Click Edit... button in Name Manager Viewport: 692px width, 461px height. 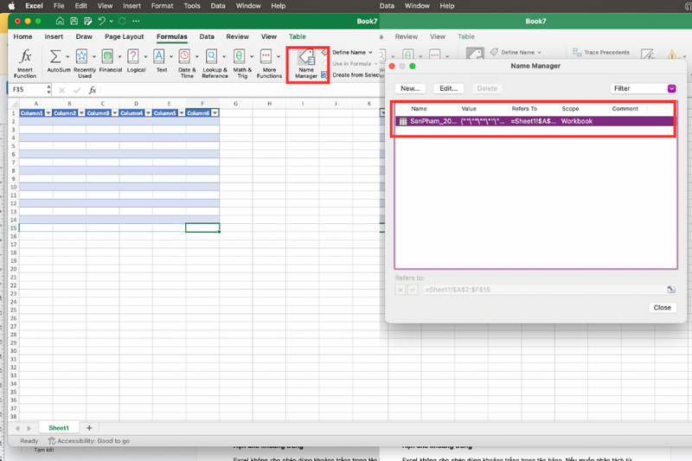click(x=448, y=88)
